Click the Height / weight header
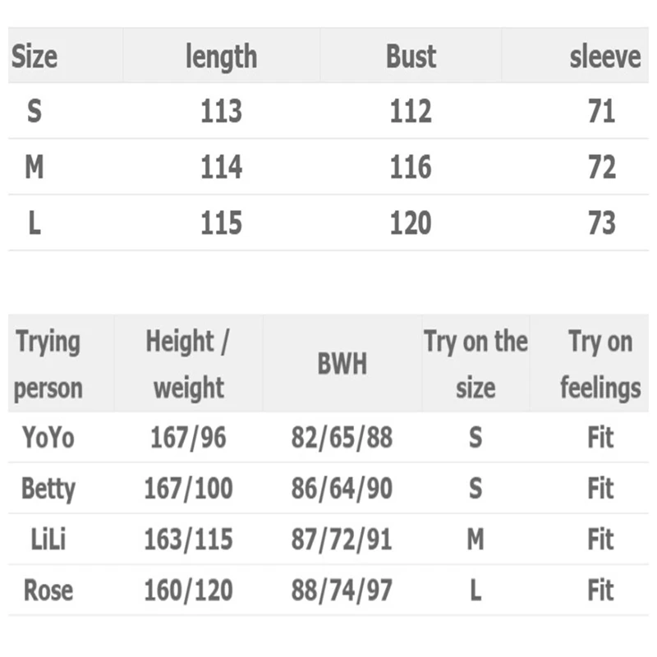This screenshot has width=657, height=657. (188, 364)
